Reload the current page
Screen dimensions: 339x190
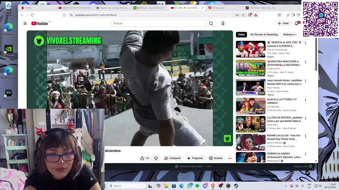coord(32,15)
